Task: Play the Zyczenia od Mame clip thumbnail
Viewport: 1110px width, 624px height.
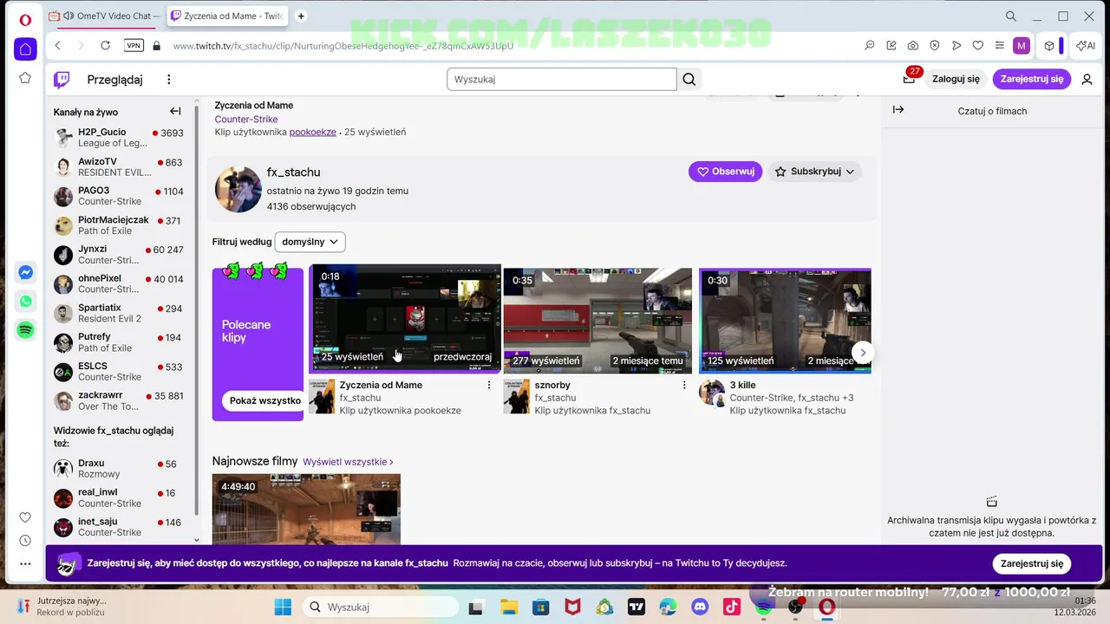Action: tap(405, 319)
